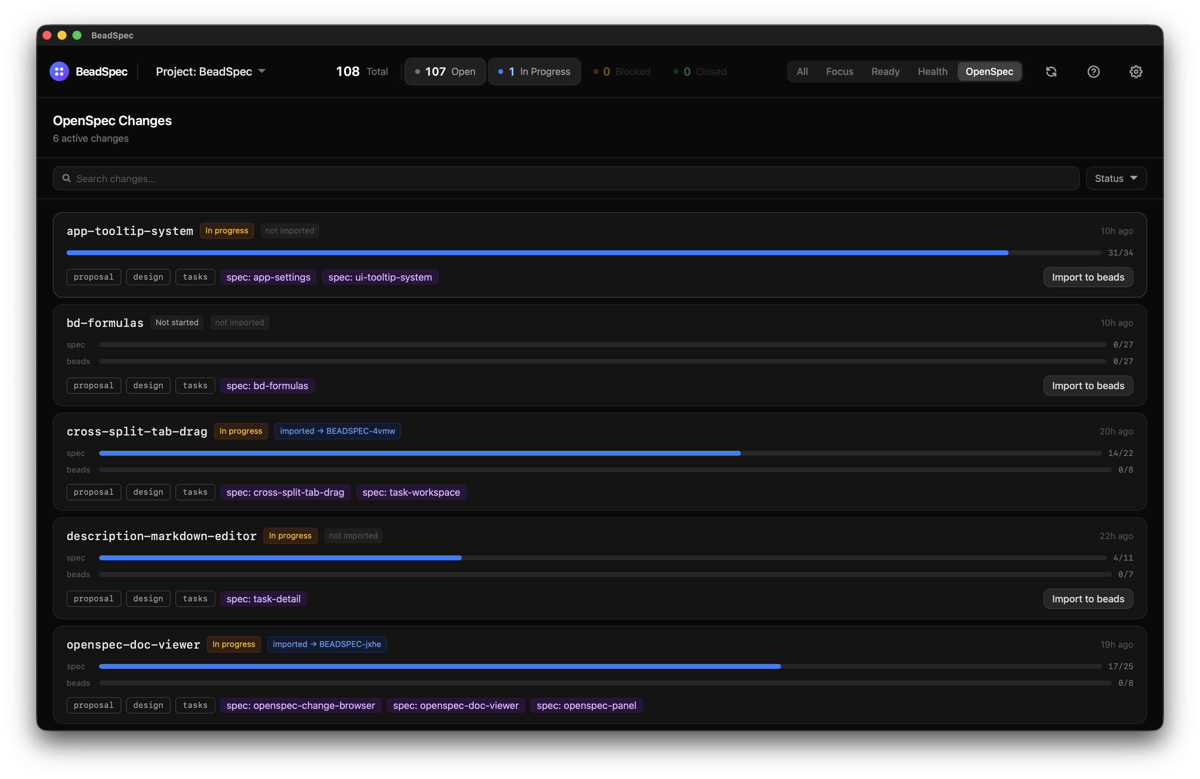Click the 108 Total counter
The height and width of the screenshot is (779, 1200).
click(x=362, y=72)
